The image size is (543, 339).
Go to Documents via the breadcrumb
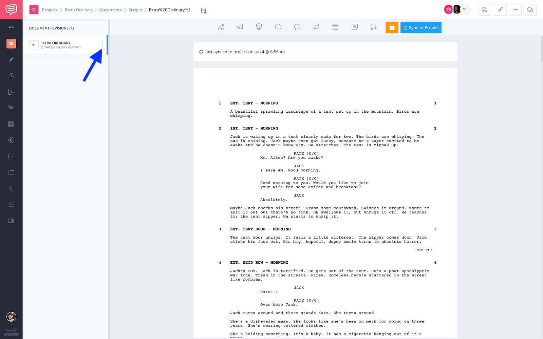(x=110, y=10)
